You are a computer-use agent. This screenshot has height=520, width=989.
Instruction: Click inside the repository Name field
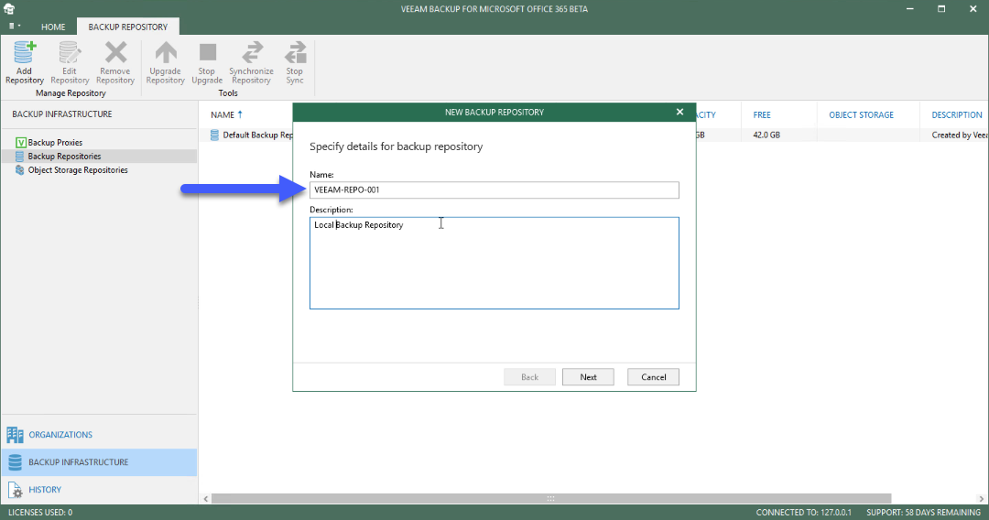pos(494,190)
